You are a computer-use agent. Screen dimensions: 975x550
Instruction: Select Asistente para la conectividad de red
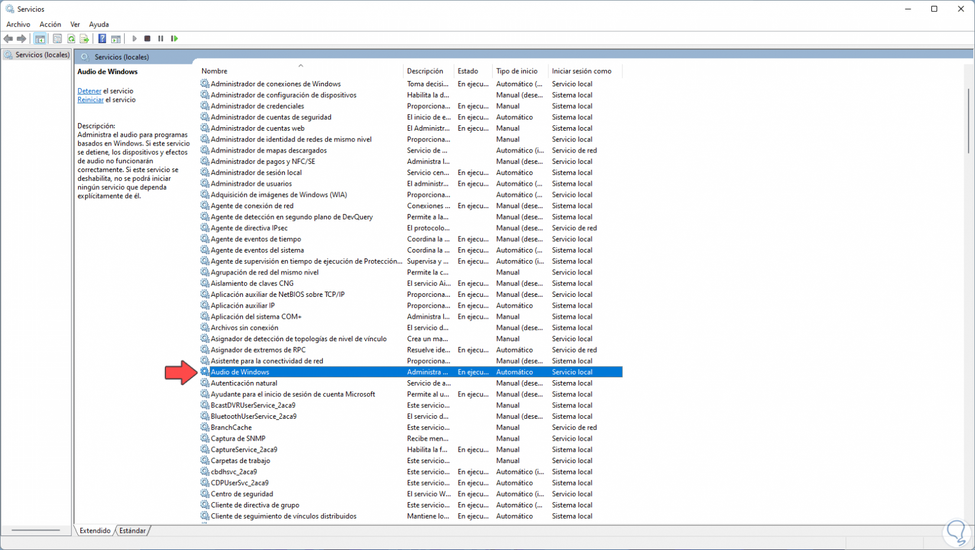pyautogui.click(x=267, y=361)
